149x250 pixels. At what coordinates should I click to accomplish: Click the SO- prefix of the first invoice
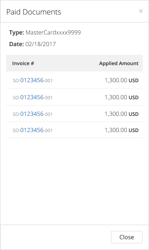(17, 81)
